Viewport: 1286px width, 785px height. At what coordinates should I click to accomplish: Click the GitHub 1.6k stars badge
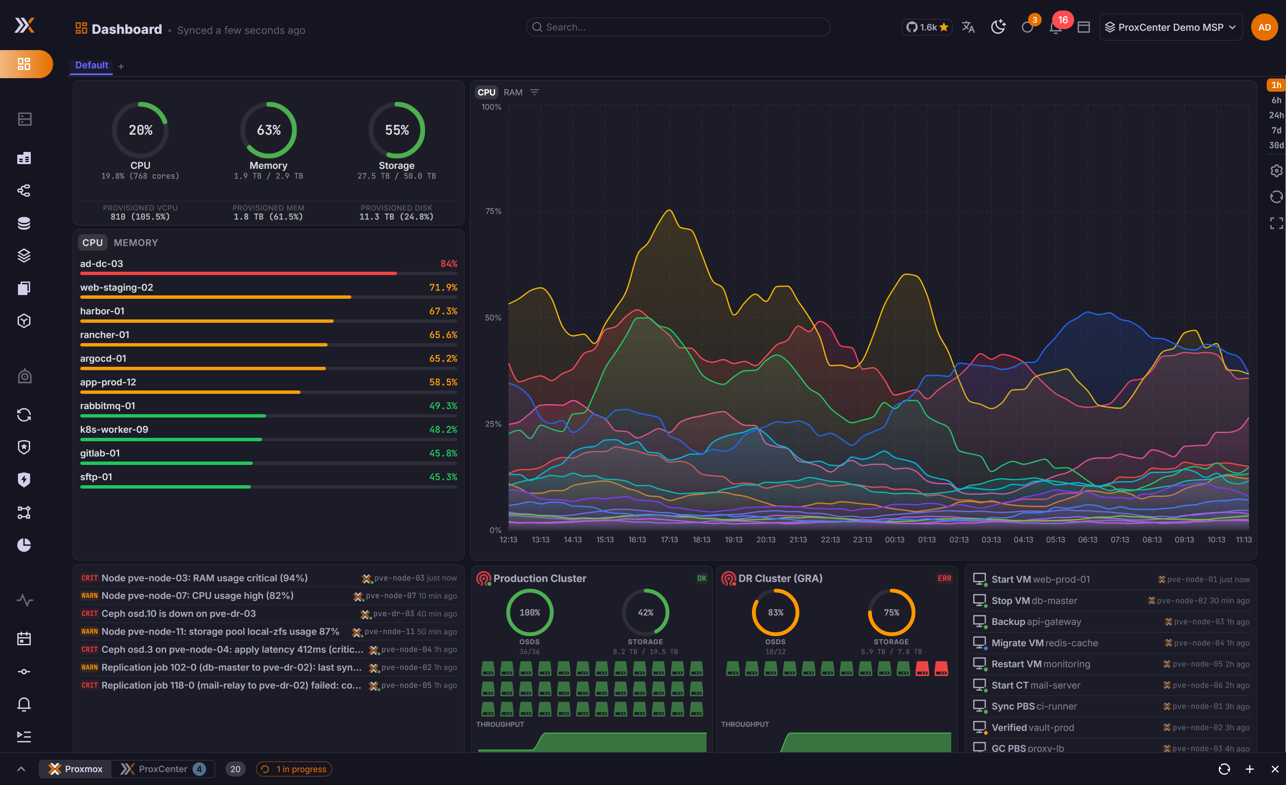926,27
